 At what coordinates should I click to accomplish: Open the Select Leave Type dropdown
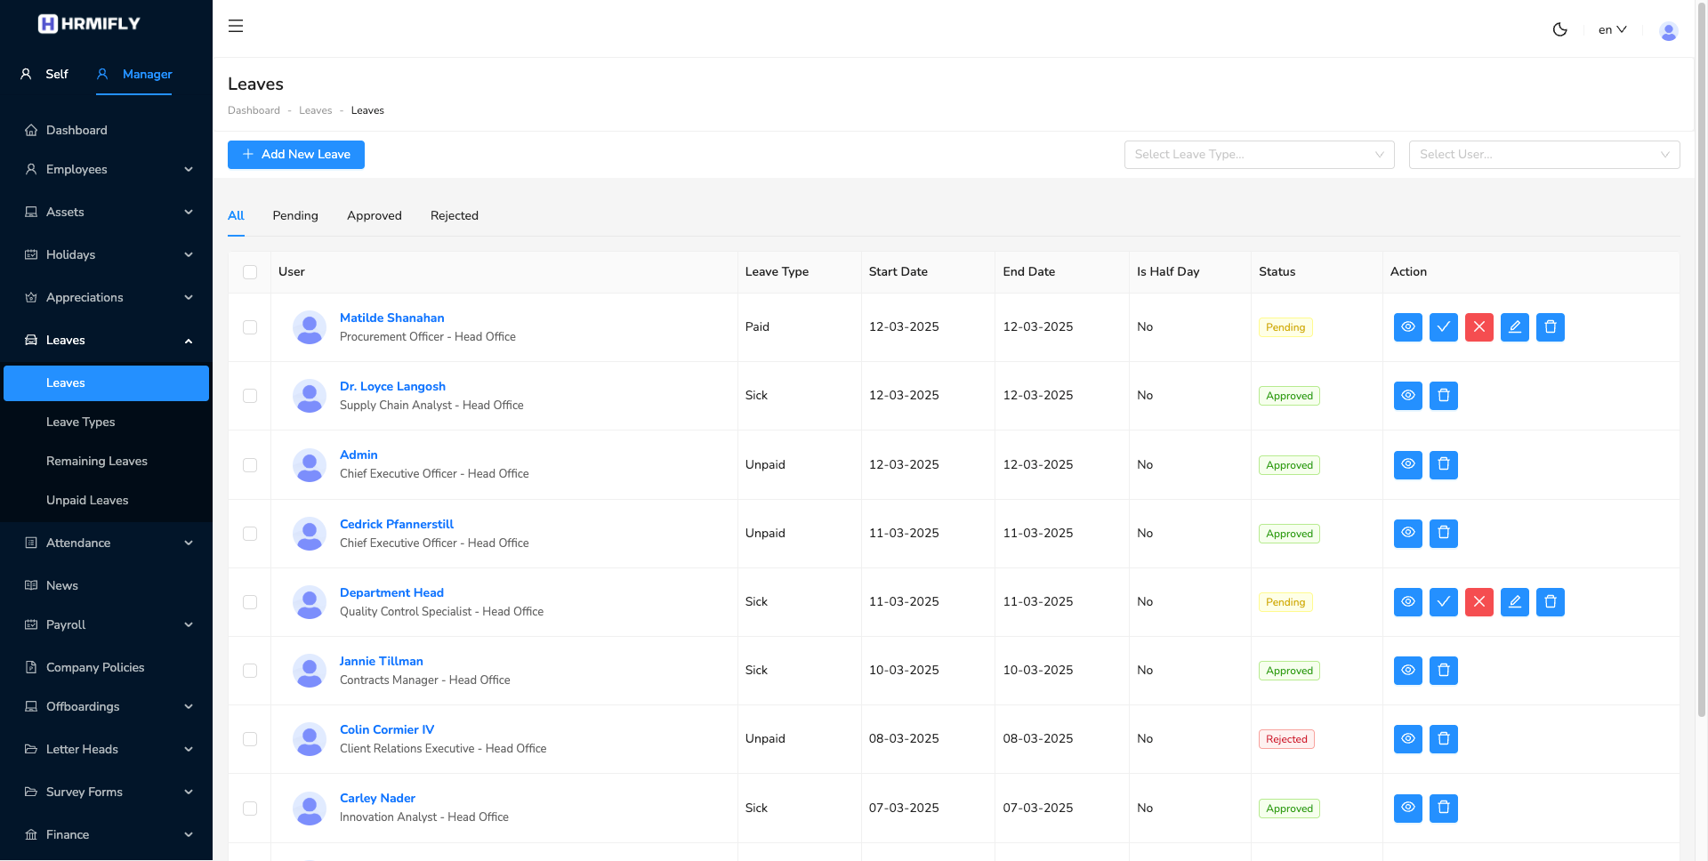pos(1259,155)
